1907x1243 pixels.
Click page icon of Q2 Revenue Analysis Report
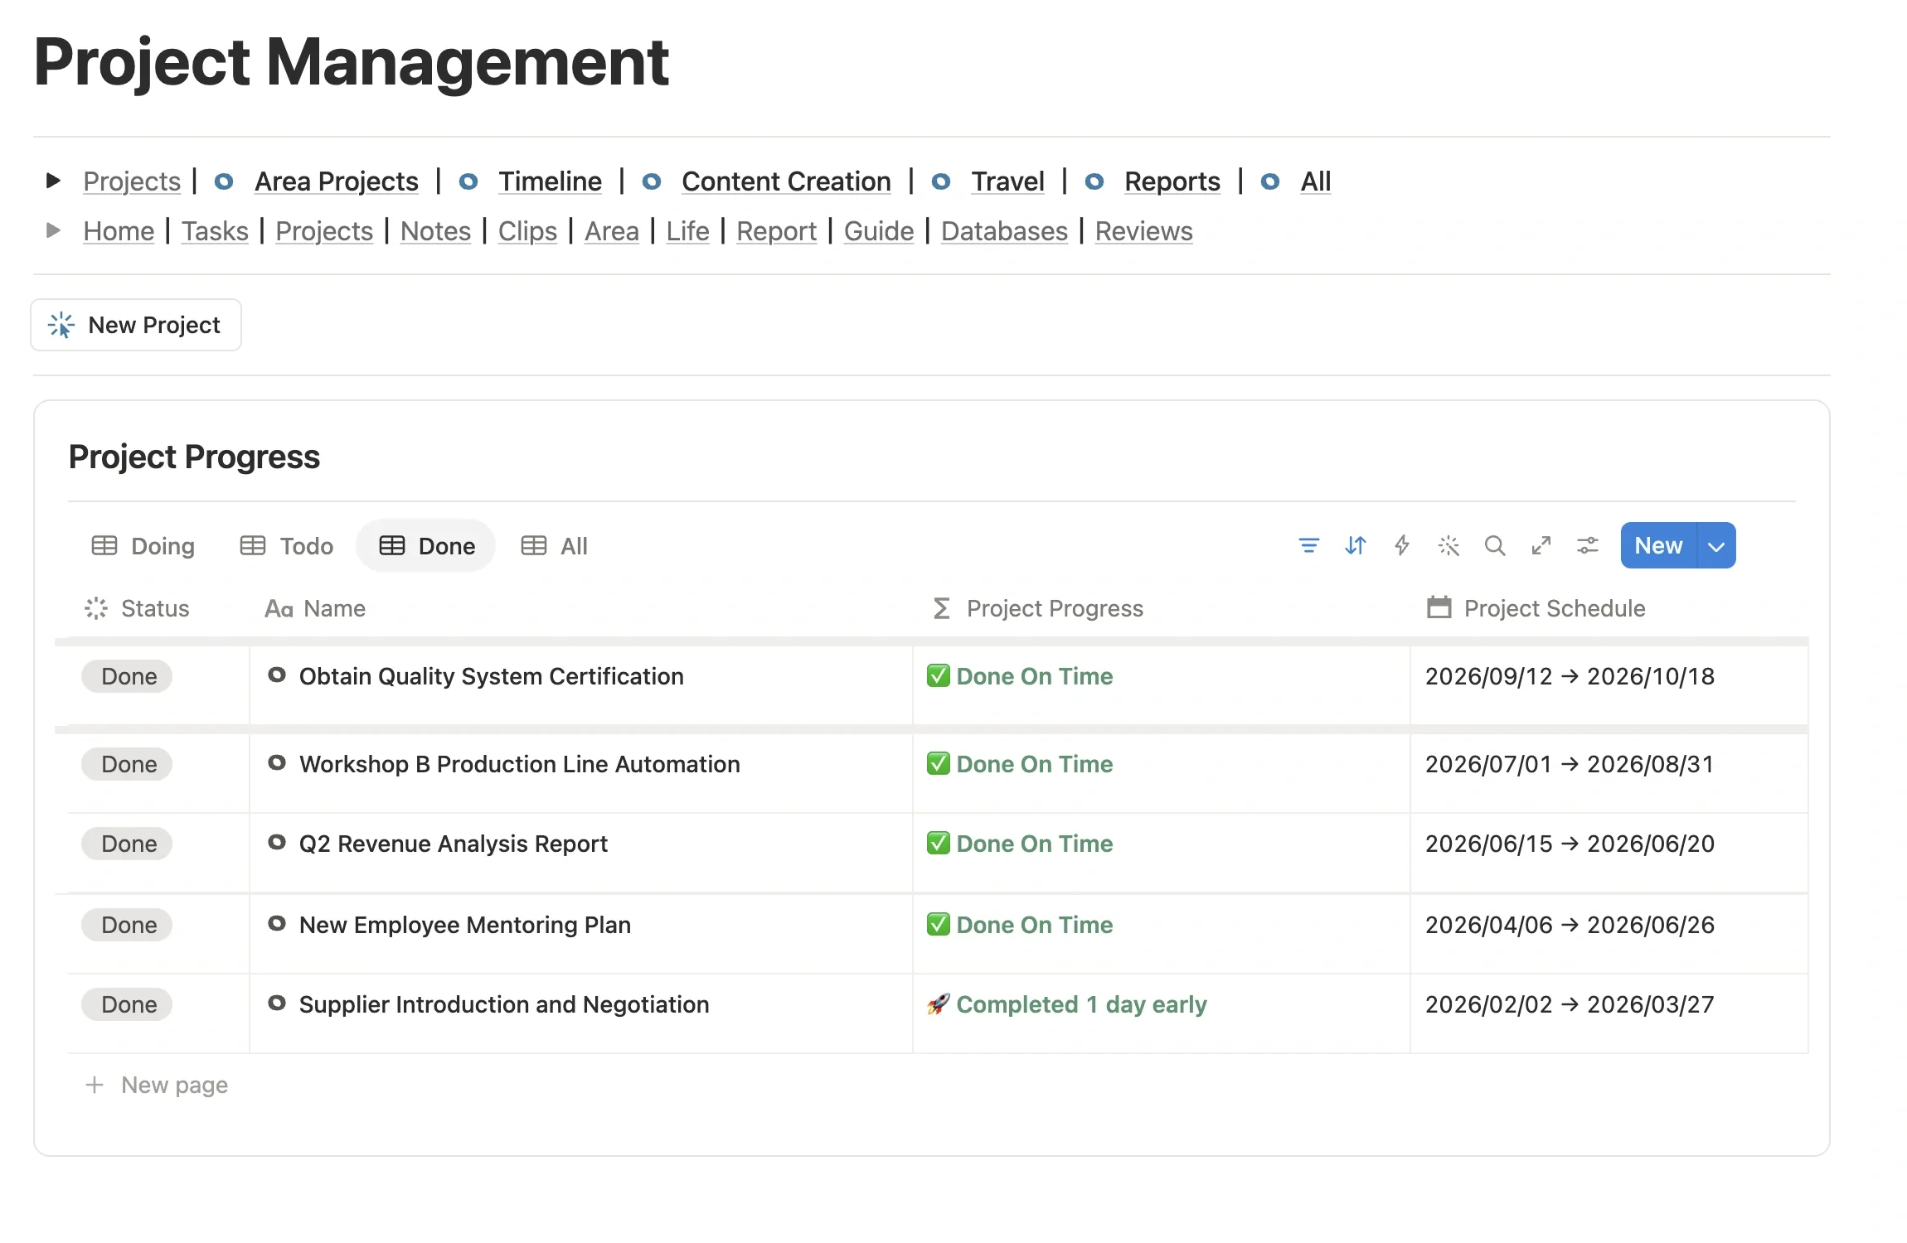pyautogui.click(x=277, y=843)
